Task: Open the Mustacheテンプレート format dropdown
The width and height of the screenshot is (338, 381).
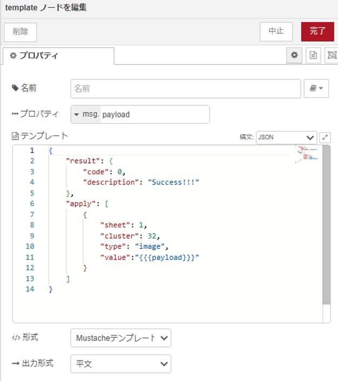Action: [120, 338]
